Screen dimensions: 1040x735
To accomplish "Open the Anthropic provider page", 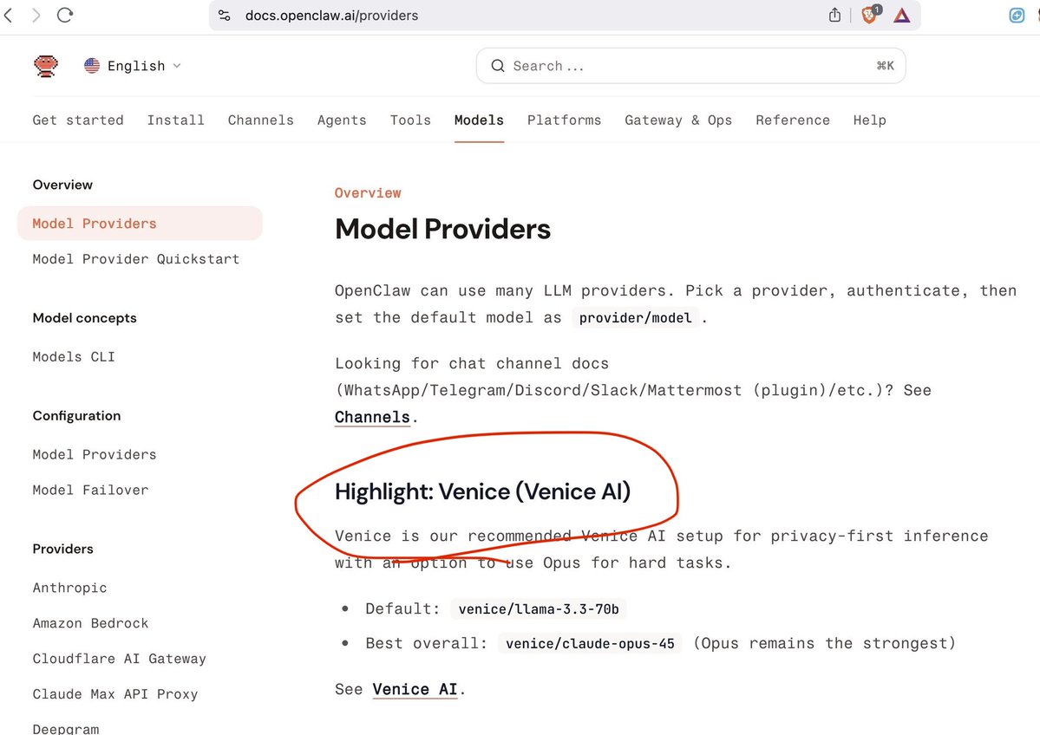I will pyautogui.click(x=69, y=589).
